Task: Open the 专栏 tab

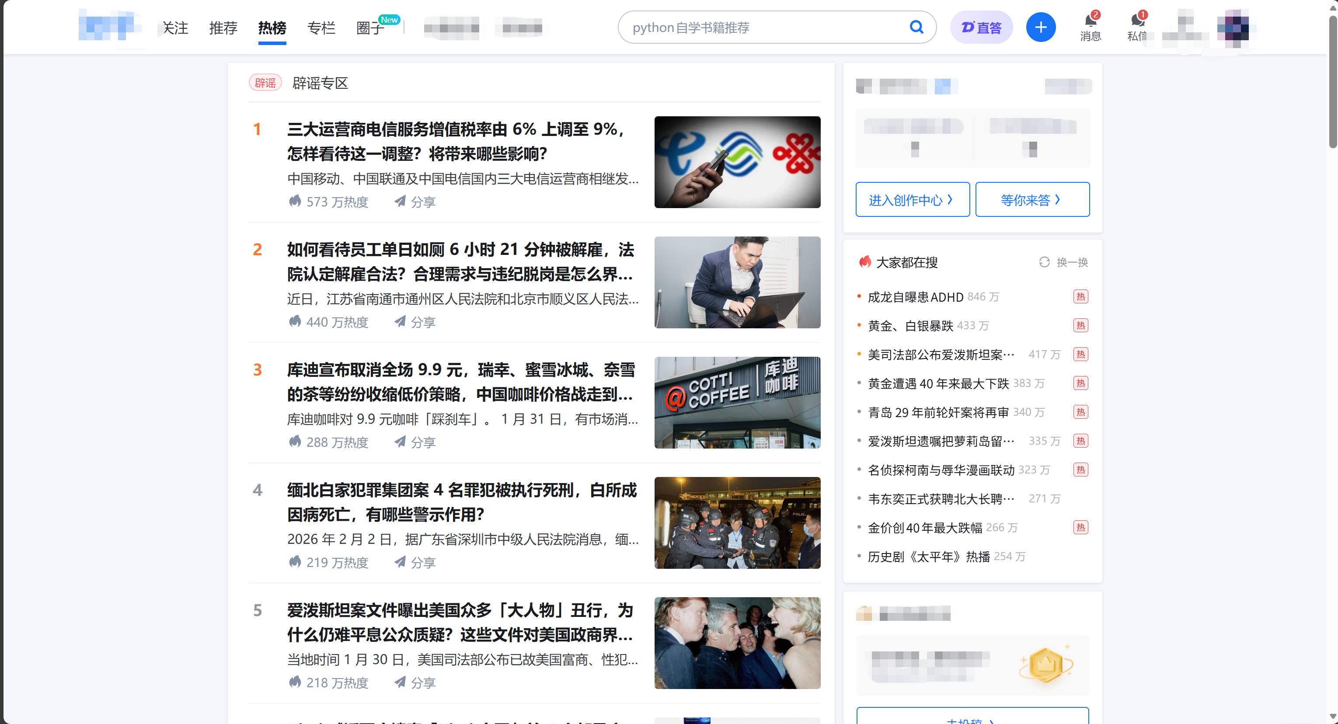Action: (321, 28)
